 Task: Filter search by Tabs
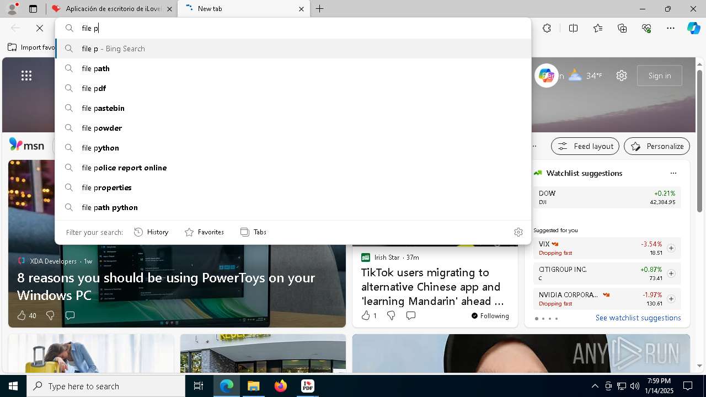click(x=254, y=232)
